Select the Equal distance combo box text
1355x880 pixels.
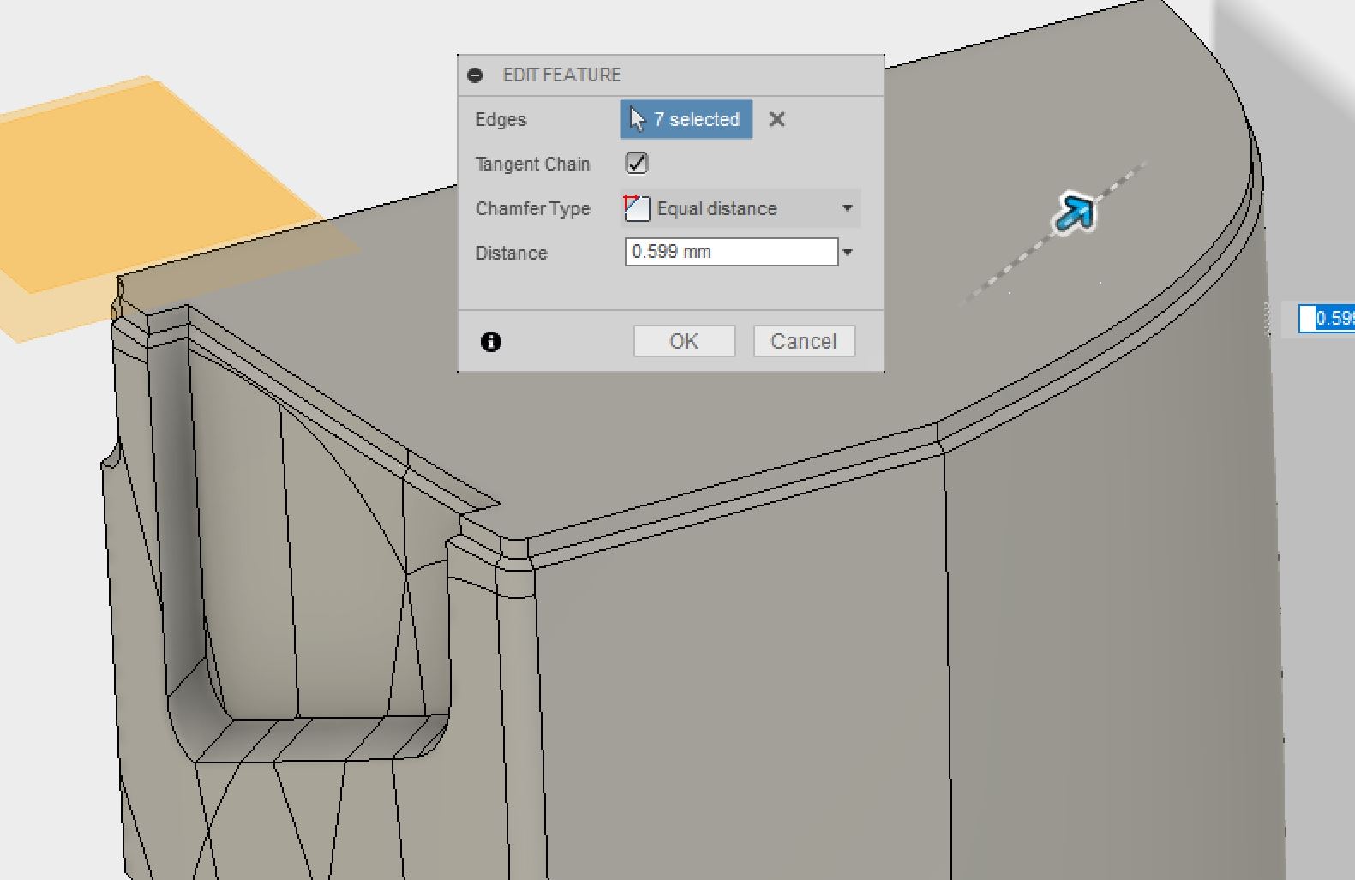716,208
